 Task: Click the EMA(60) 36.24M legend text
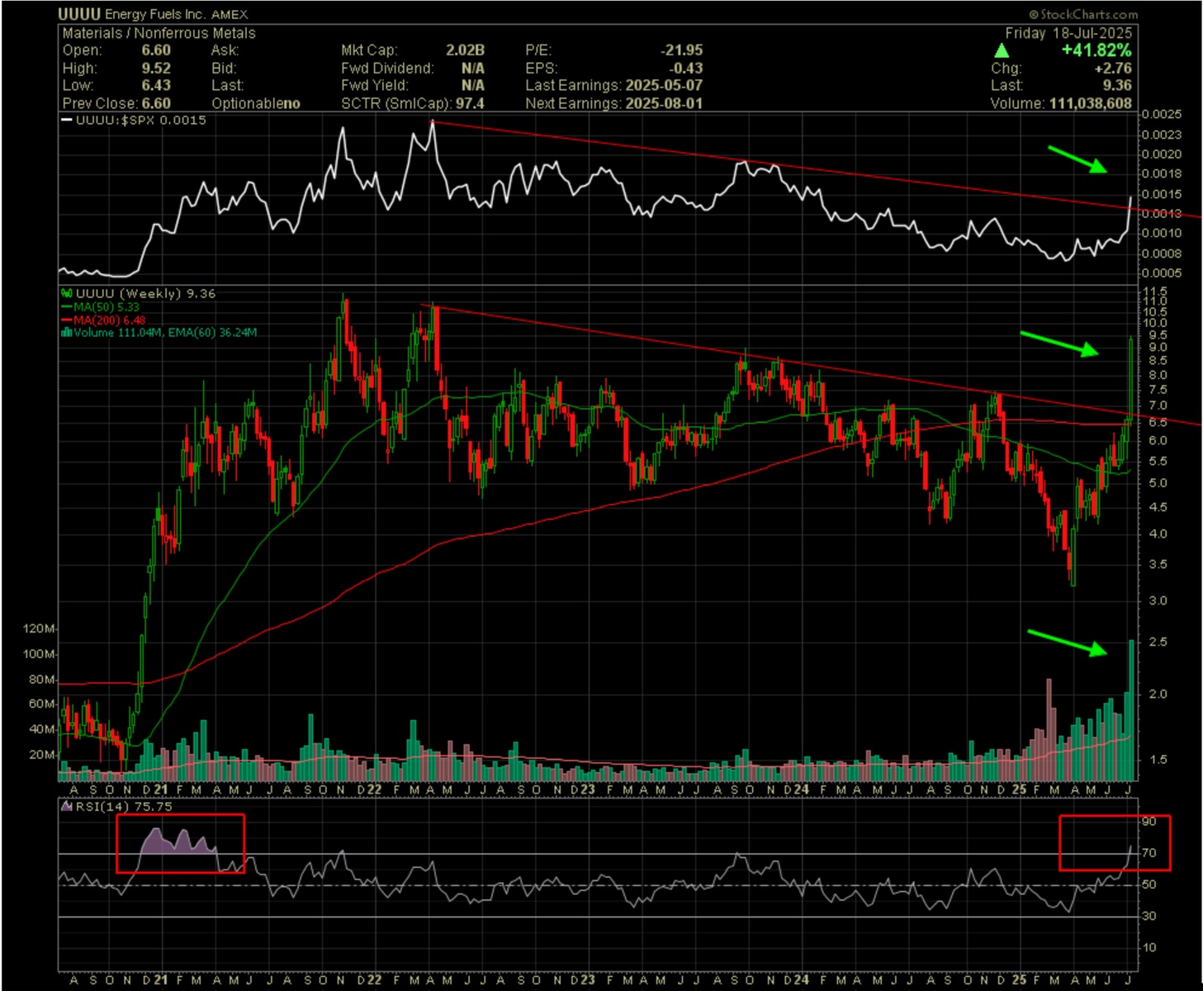(x=213, y=333)
